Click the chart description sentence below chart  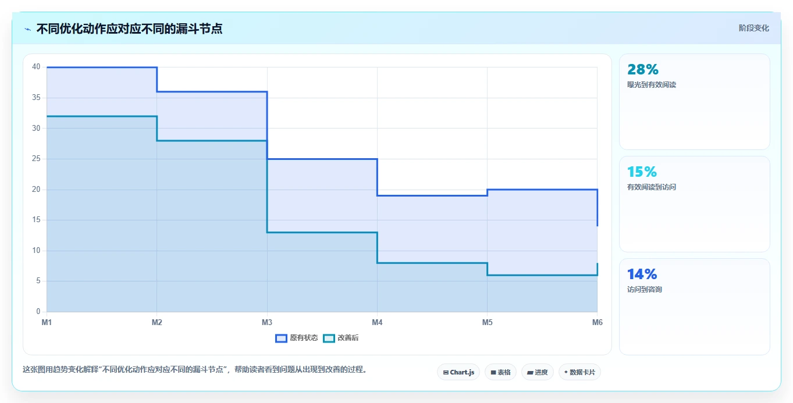[x=195, y=370]
